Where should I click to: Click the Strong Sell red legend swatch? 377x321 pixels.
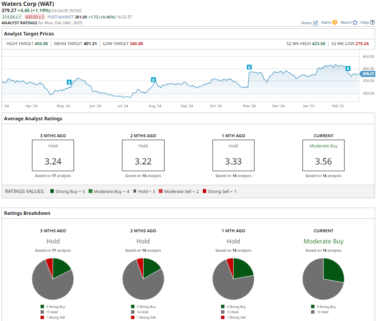click(x=205, y=192)
